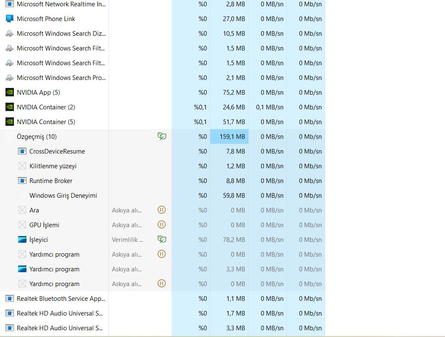Viewport: 445px width, 337px height.
Task: Click 0 MB/sn disk value on Microsoft Phone Link row
Action: coord(272,19)
